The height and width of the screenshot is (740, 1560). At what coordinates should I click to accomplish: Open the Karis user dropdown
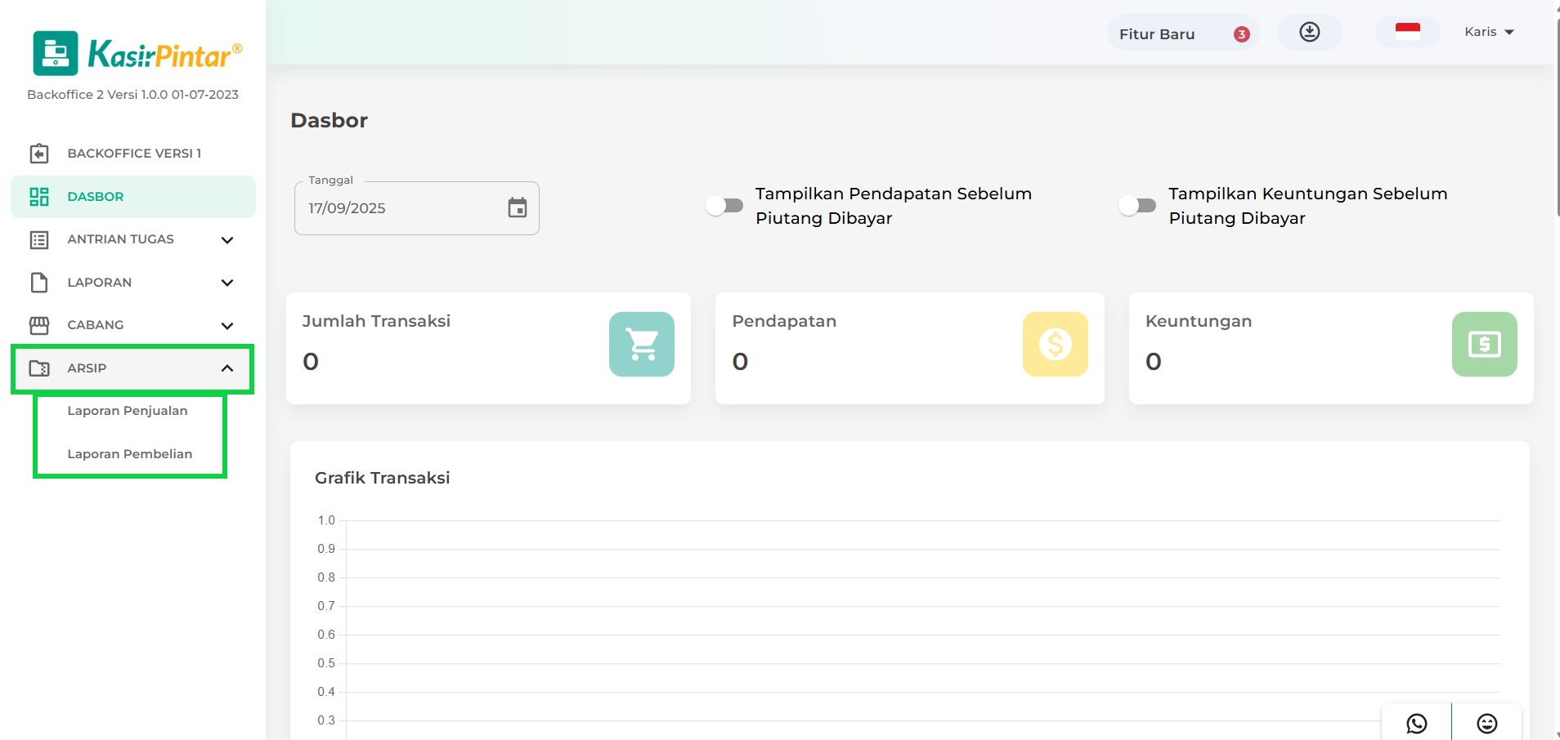(1489, 32)
